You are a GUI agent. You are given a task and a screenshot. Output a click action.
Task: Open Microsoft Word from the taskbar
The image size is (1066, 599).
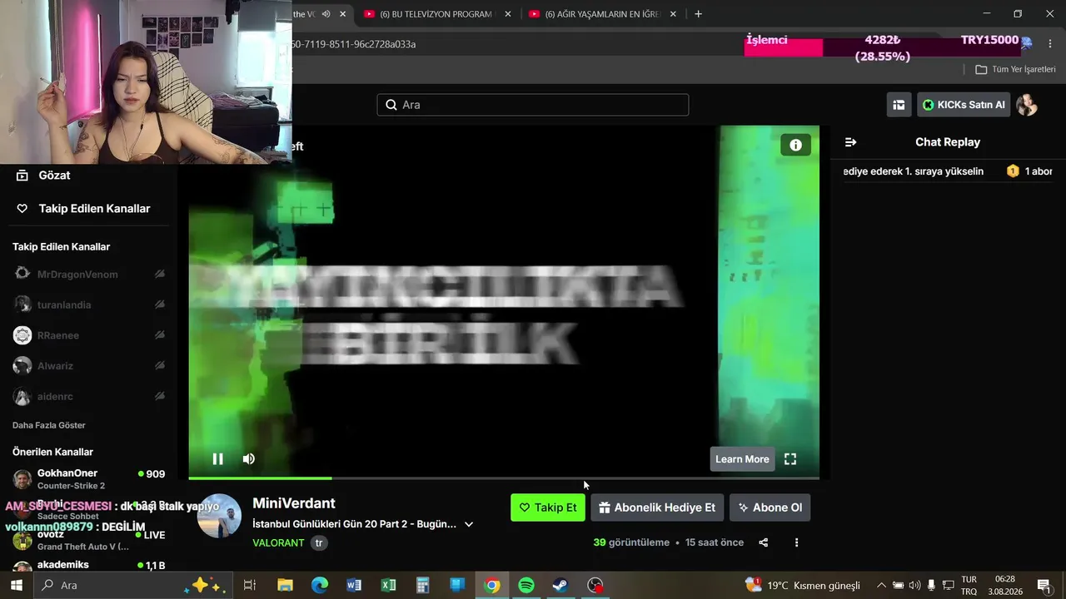pos(354,586)
